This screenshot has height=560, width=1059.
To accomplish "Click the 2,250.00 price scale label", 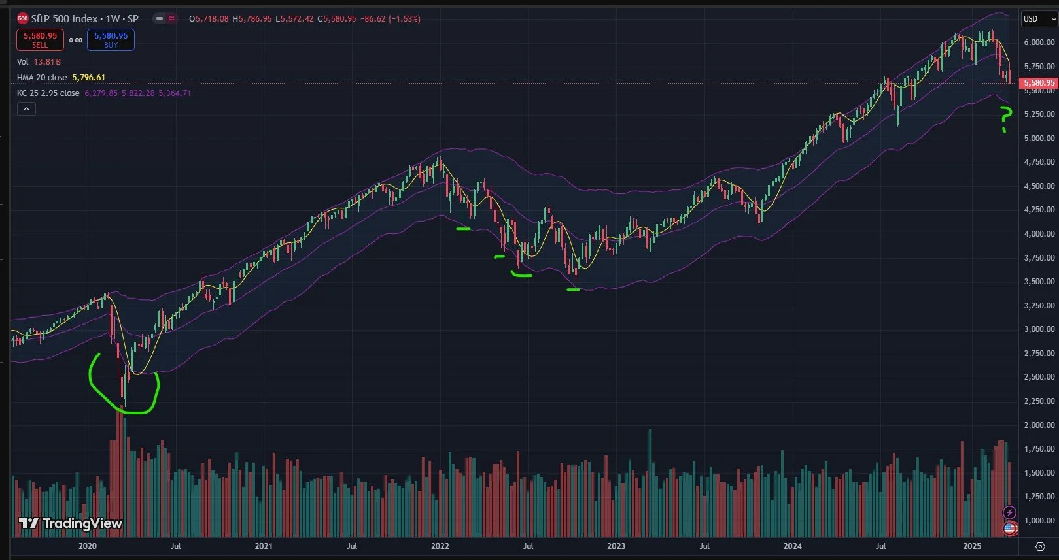I will tap(1039, 401).
